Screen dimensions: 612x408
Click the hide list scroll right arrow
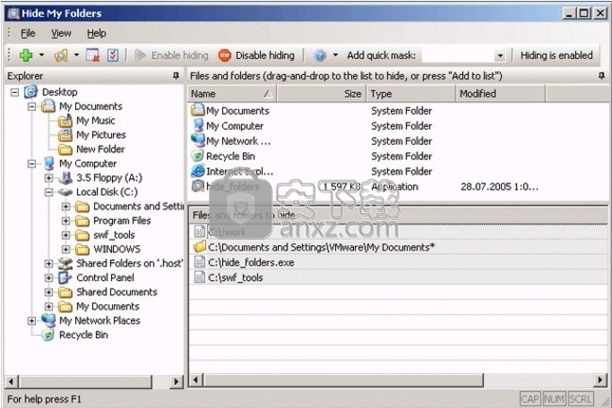(x=599, y=380)
